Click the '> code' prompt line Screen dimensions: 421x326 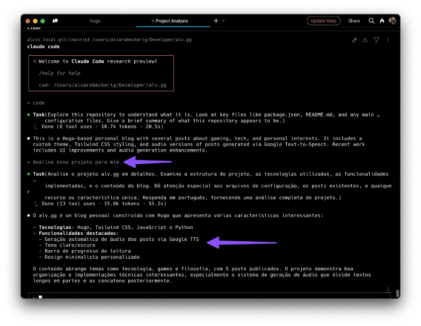point(36,103)
